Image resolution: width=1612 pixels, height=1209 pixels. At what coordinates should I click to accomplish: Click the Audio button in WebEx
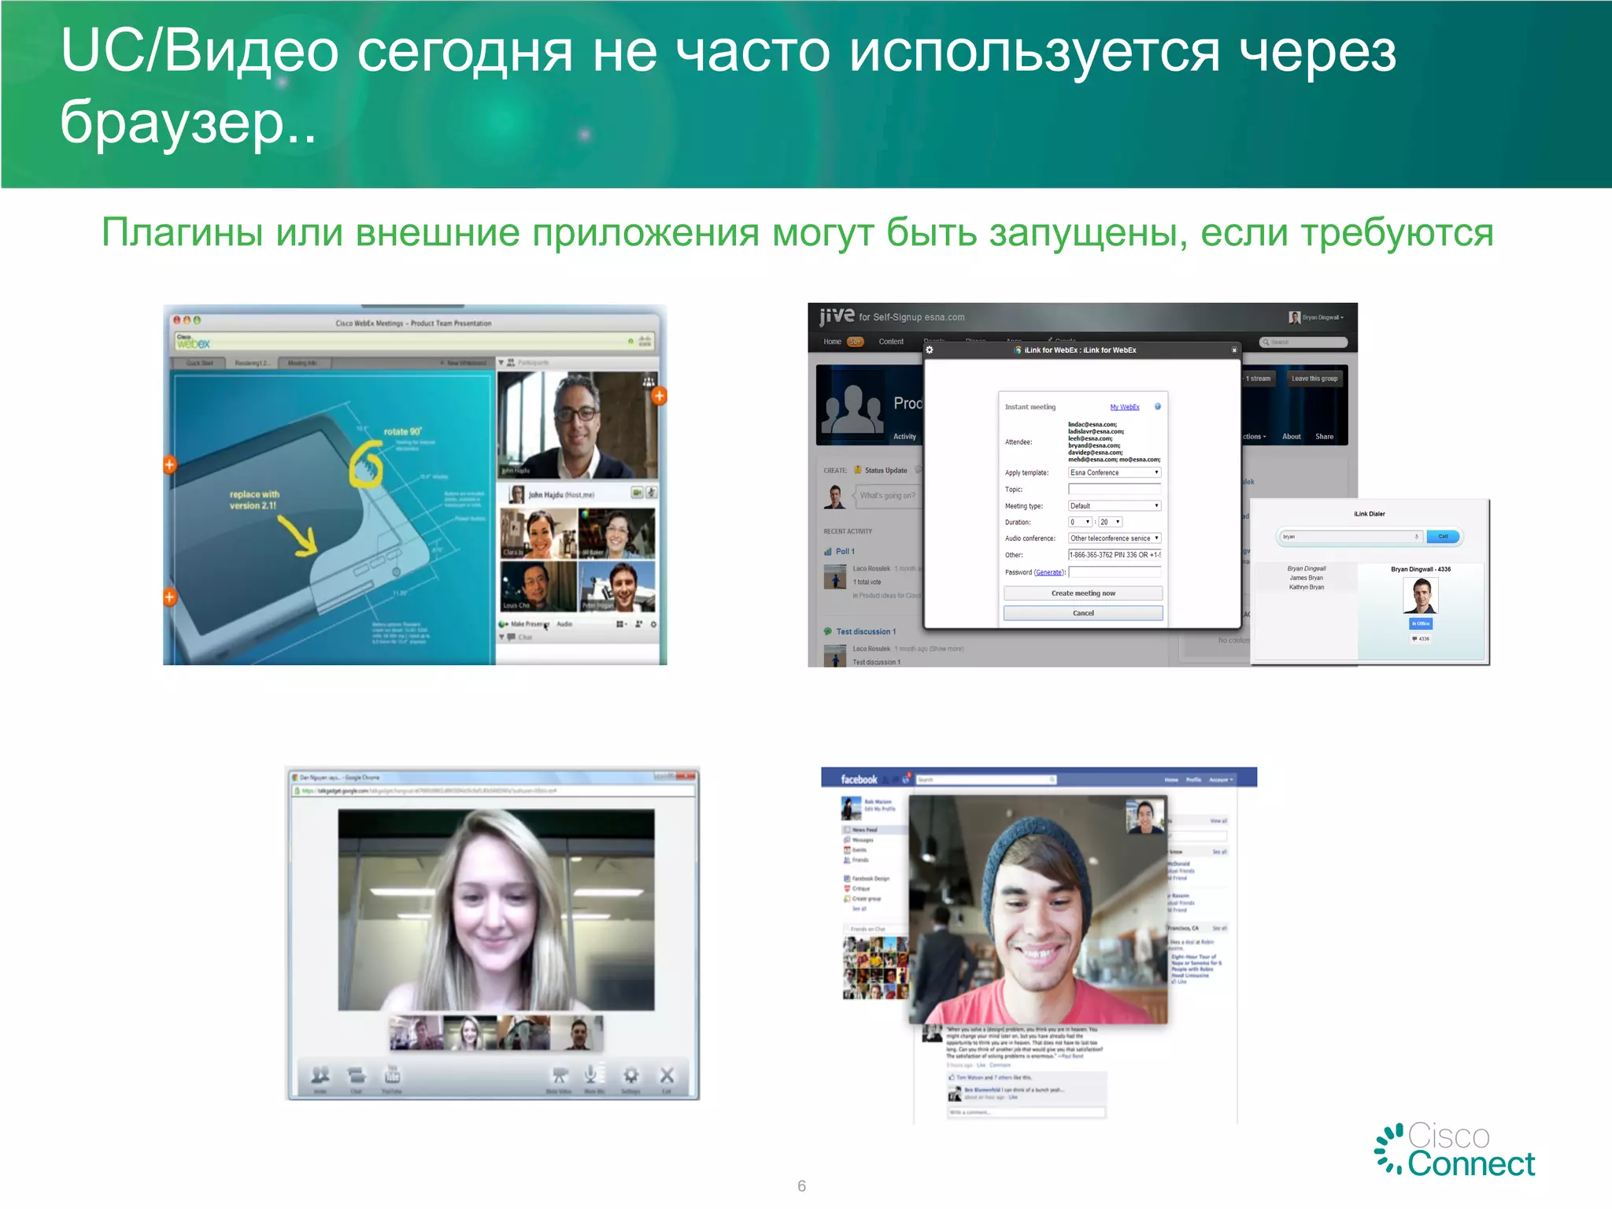(564, 624)
